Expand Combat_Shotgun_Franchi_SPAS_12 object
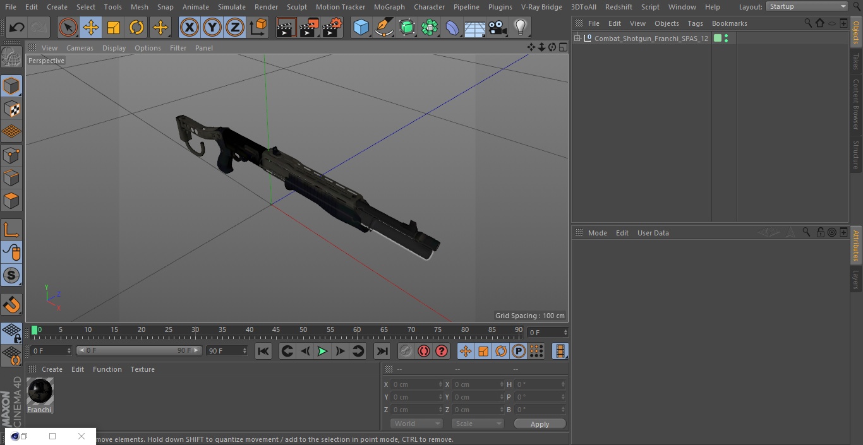Viewport: 863px width, 445px height. (577, 39)
